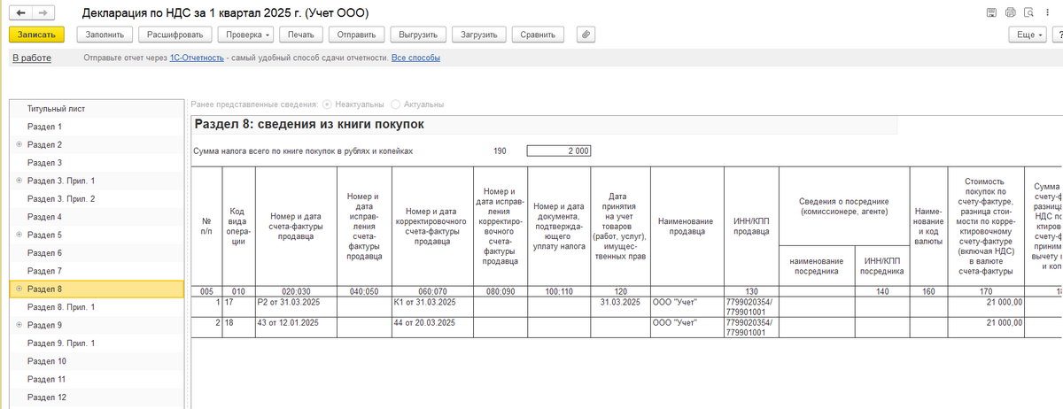Click the question mark help button
The width and height of the screenshot is (1063, 409).
(1058, 35)
